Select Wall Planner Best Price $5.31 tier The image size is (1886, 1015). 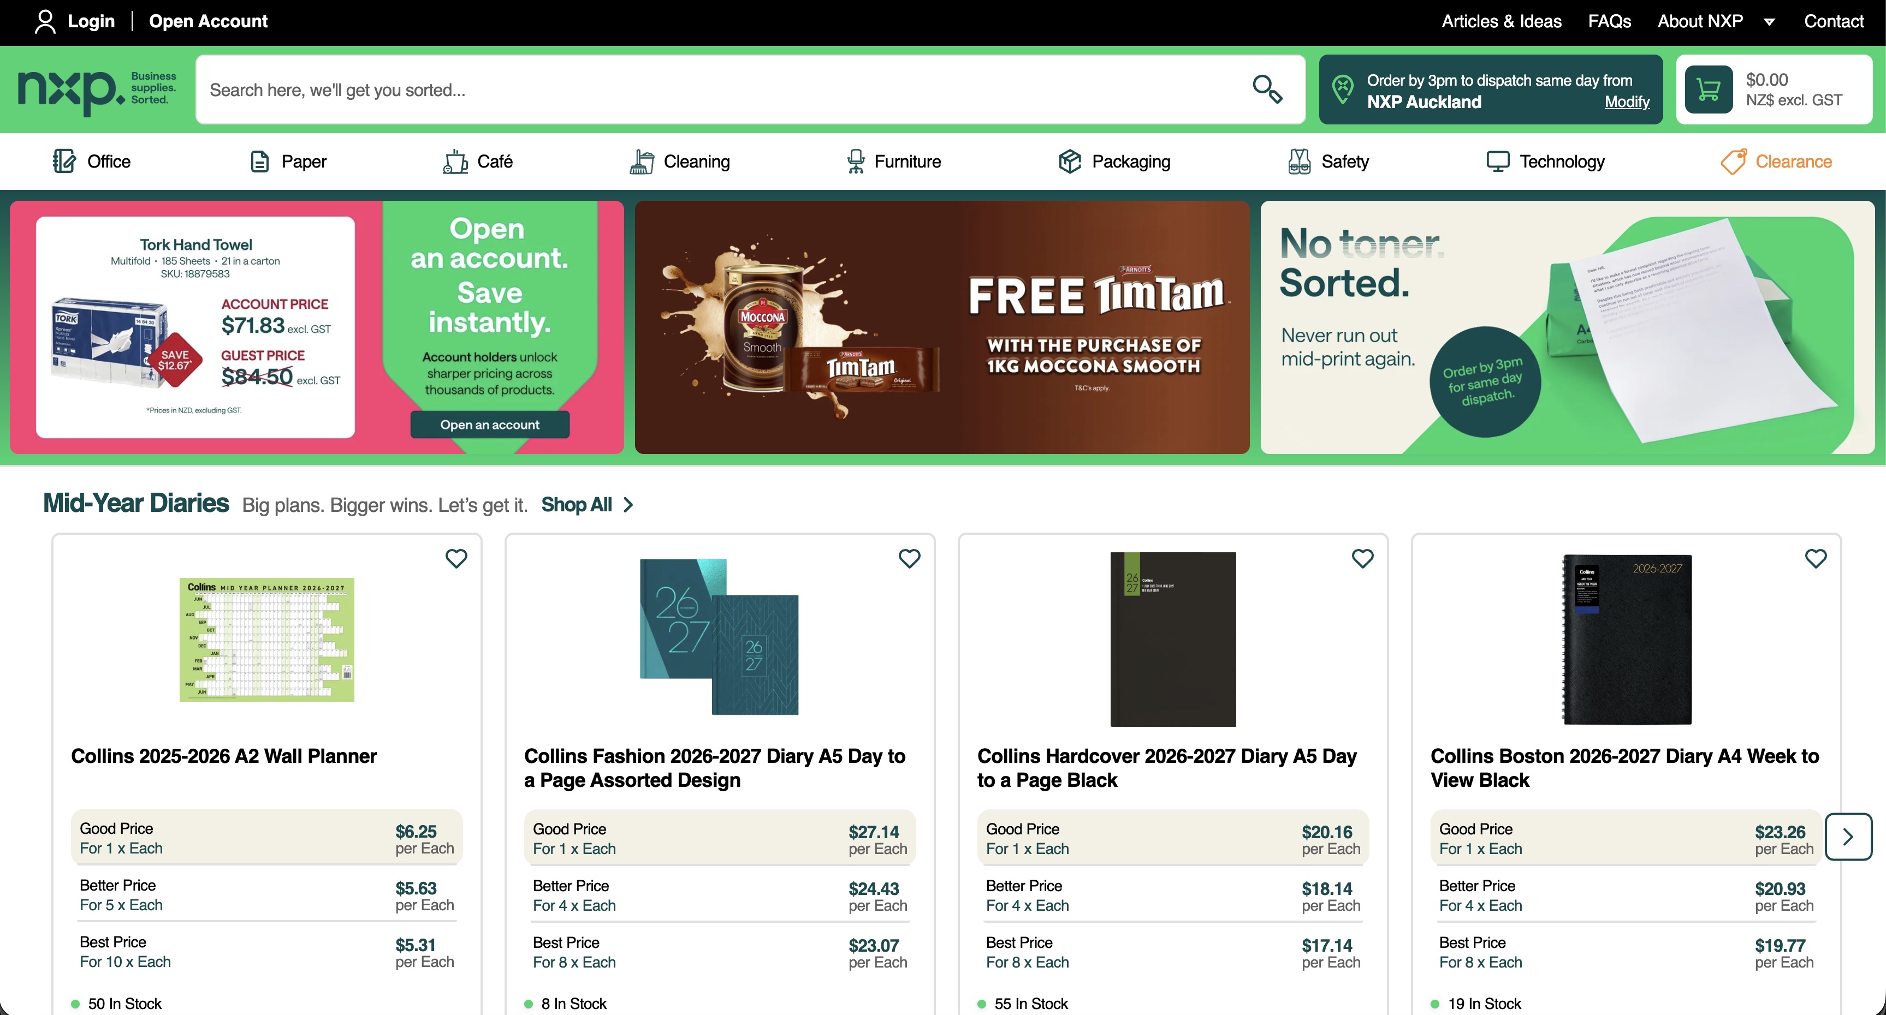pos(266,951)
